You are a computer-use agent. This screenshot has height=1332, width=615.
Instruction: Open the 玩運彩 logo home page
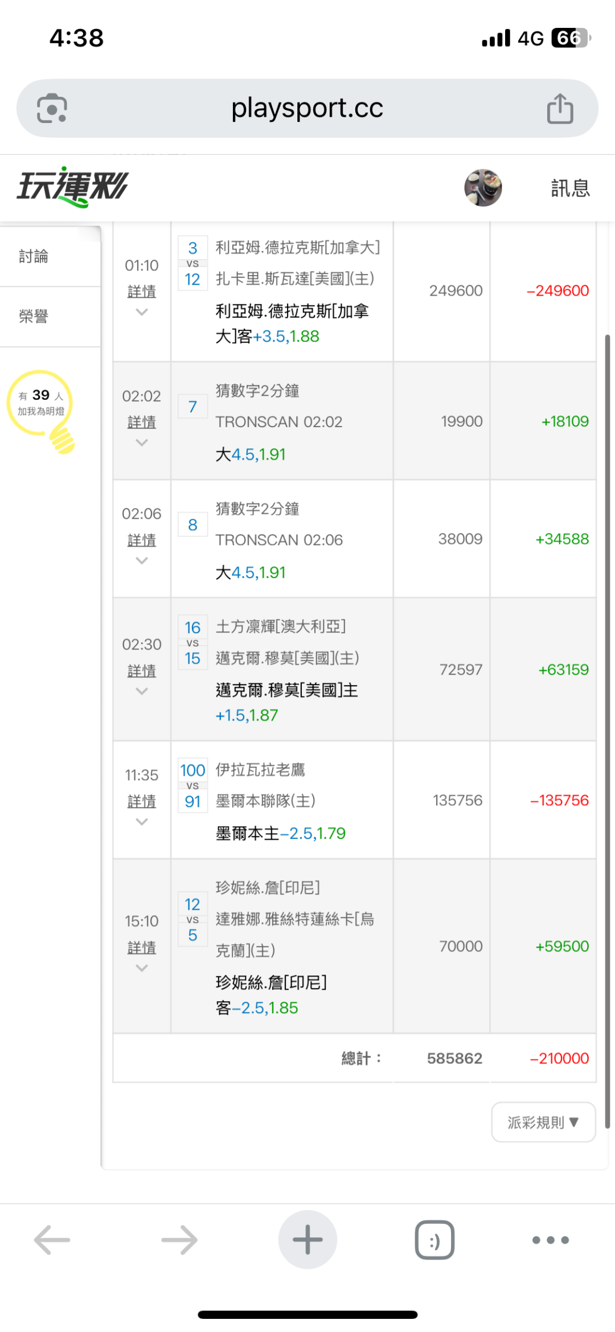point(73,187)
